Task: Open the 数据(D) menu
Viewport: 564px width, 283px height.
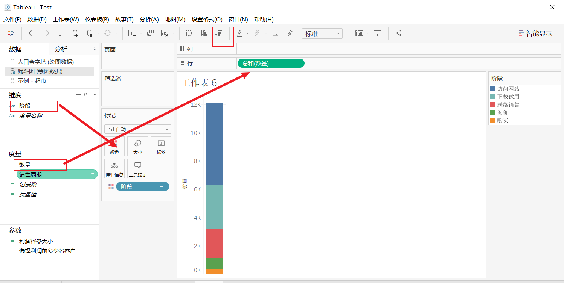Action: point(37,19)
